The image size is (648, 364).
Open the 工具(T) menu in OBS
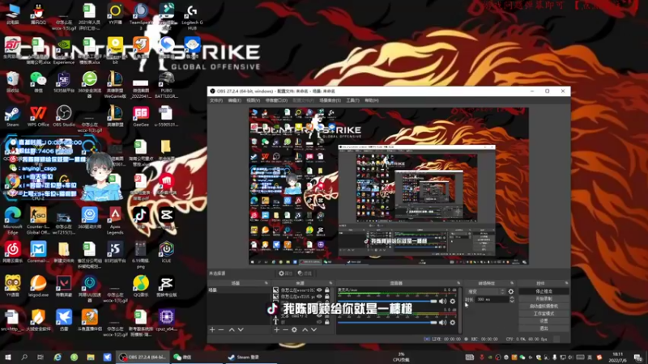(352, 100)
